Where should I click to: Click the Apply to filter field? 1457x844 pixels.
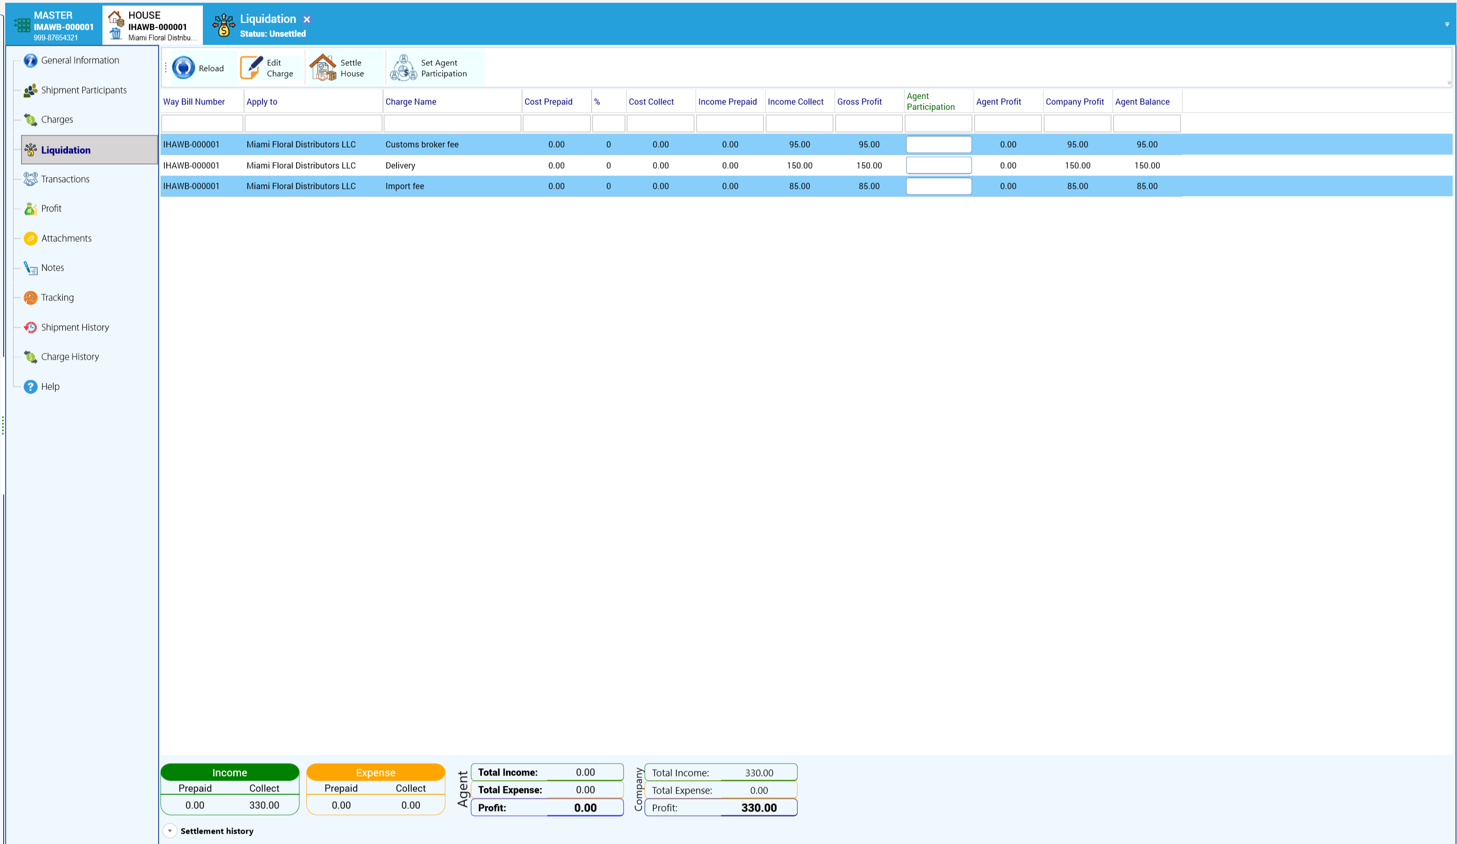pos(314,123)
